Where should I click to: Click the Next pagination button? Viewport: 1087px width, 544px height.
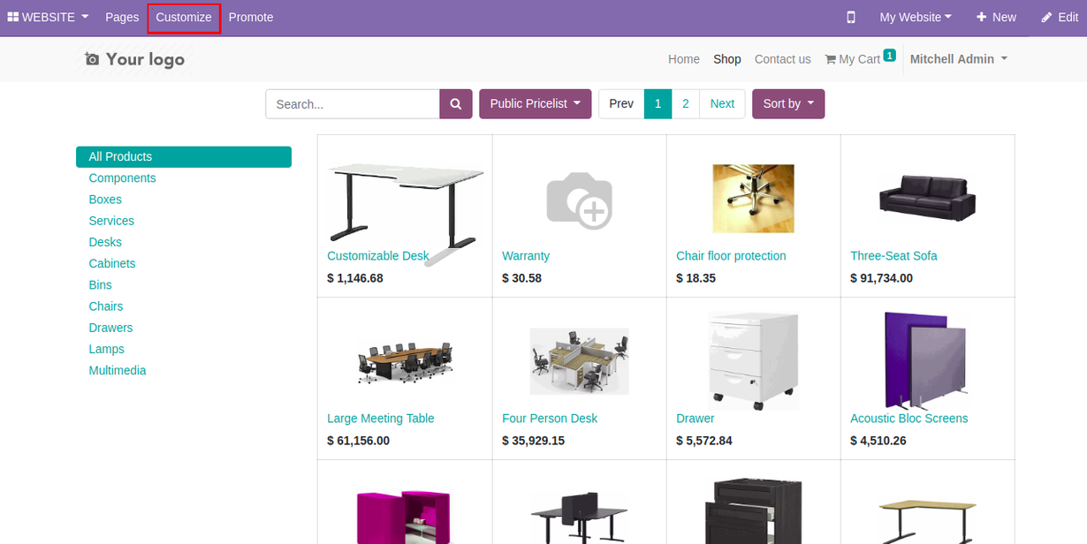click(x=722, y=104)
